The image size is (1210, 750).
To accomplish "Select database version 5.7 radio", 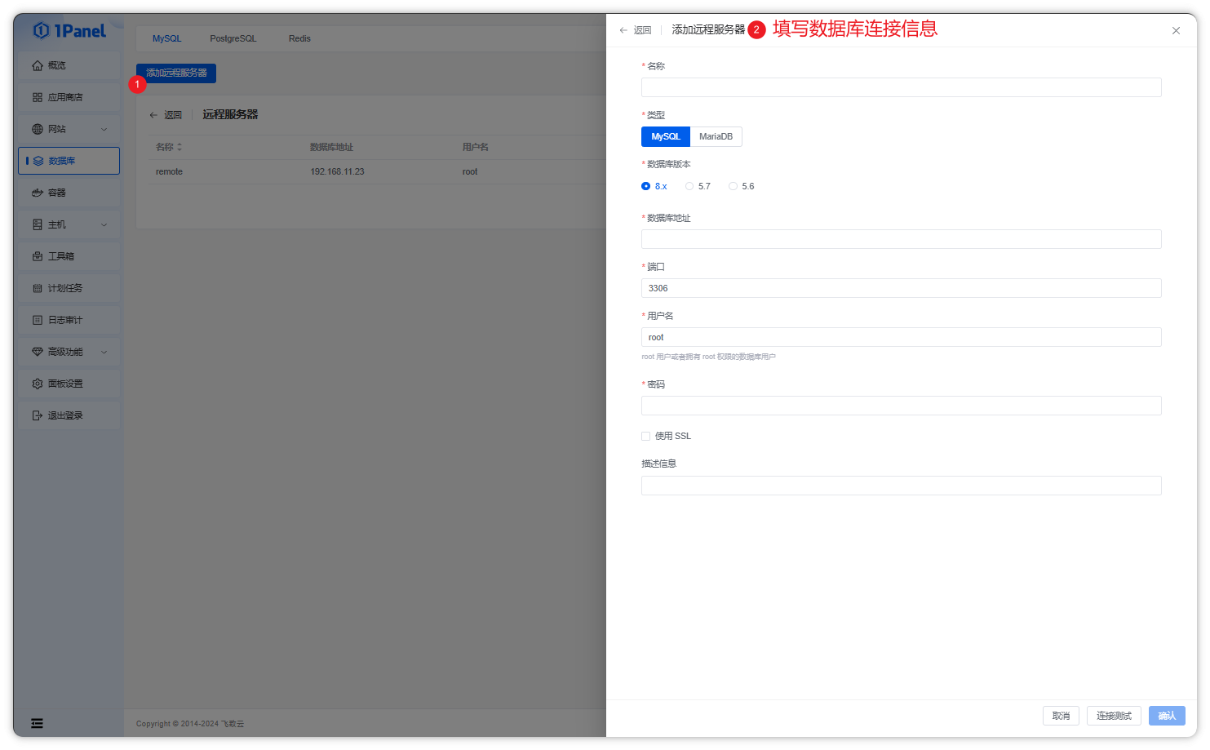I will coord(689,186).
